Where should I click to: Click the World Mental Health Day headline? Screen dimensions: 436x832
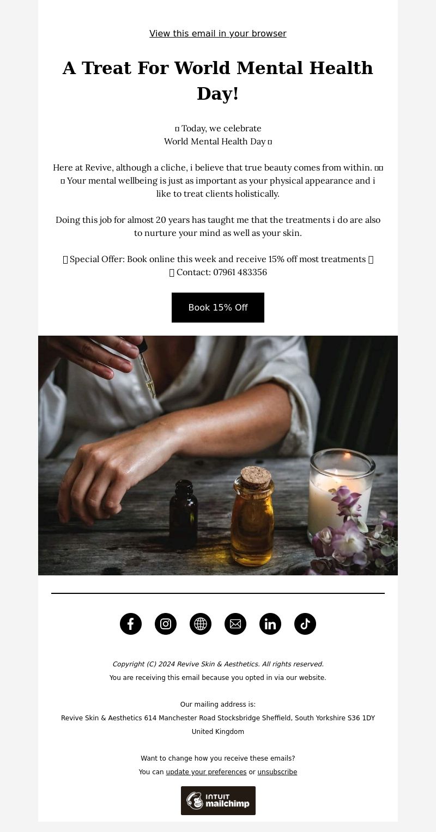218,81
